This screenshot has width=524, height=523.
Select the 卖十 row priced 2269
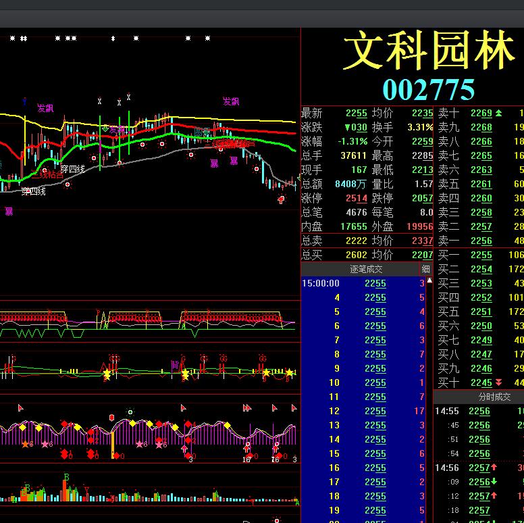tap(480, 114)
